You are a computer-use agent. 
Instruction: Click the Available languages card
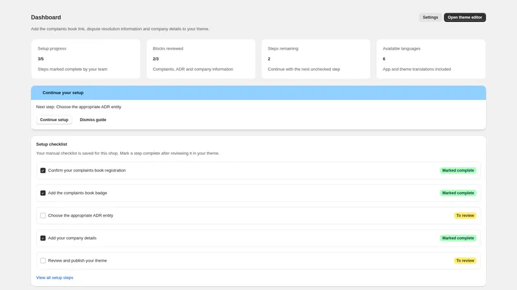tap(431, 59)
